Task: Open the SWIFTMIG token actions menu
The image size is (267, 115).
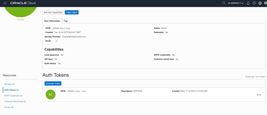Action: [x=259, y=95]
